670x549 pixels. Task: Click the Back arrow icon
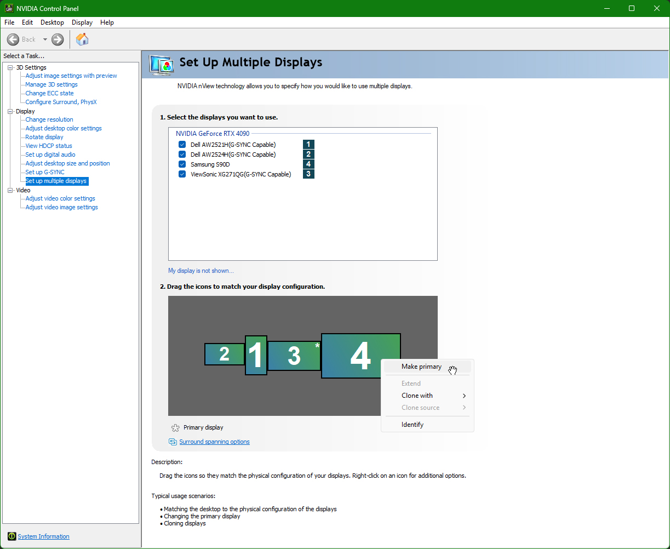[13, 39]
